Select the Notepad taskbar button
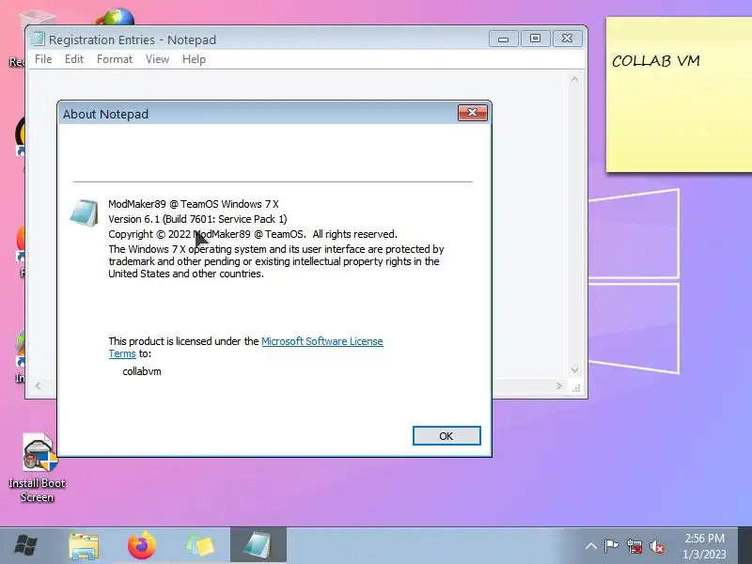 click(258, 546)
